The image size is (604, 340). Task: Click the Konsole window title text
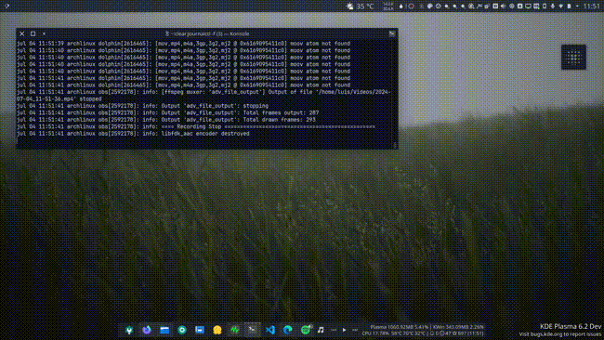pos(207,33)
